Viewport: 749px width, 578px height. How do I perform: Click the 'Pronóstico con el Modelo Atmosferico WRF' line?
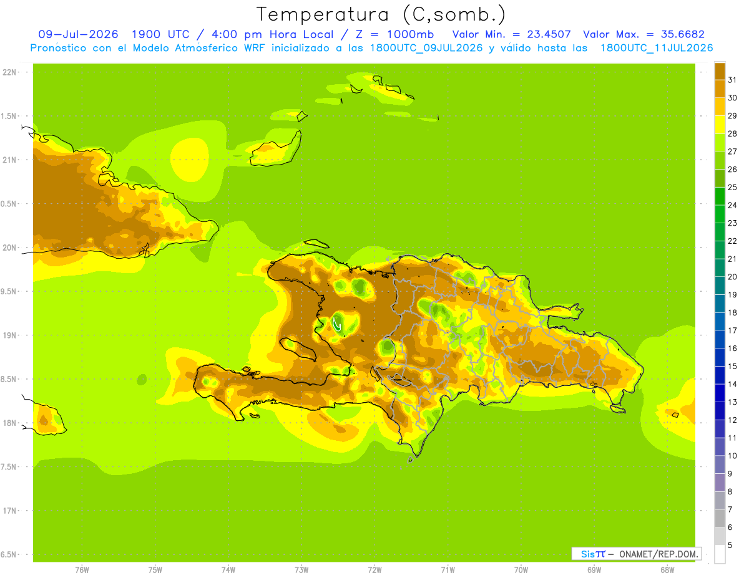[x=371, y=48]
